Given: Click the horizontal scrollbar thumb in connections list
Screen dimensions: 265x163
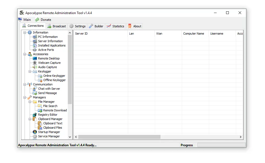Looking at the screenshot, I should [119, 137].
